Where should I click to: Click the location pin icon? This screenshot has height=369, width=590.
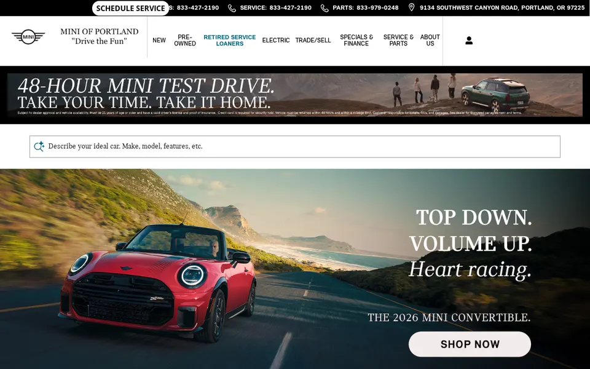tap(412, 7)
